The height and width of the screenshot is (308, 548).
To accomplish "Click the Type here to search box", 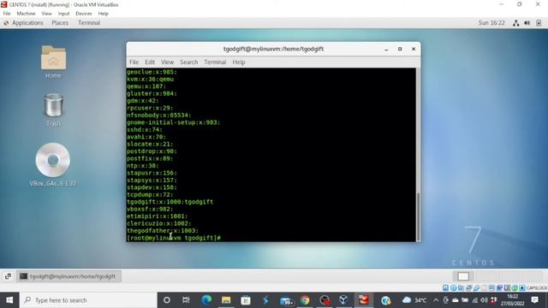I will pyautogui.click(x=89, y=300).
